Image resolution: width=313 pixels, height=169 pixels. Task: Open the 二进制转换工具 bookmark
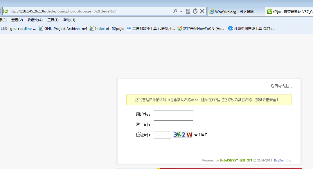pos(151,28)
